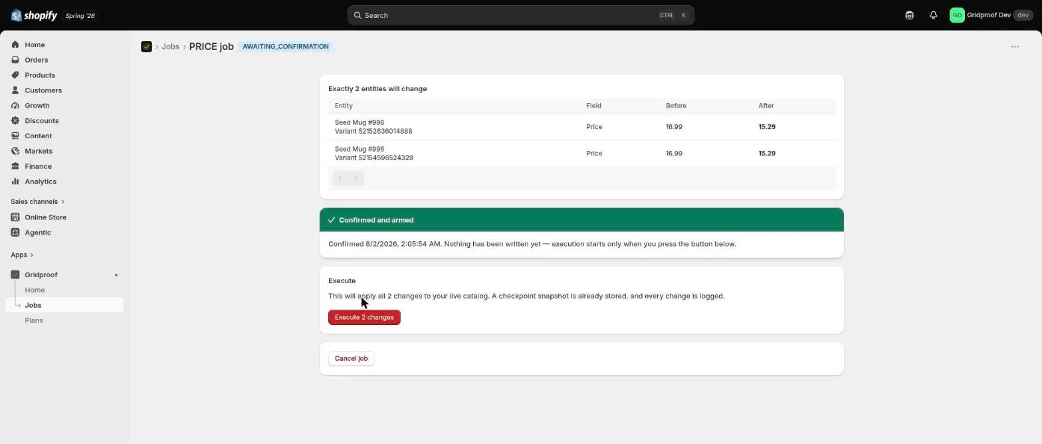1042x444 pixels.
Task: Click the search magnifier icon
Action: [358, 15]
